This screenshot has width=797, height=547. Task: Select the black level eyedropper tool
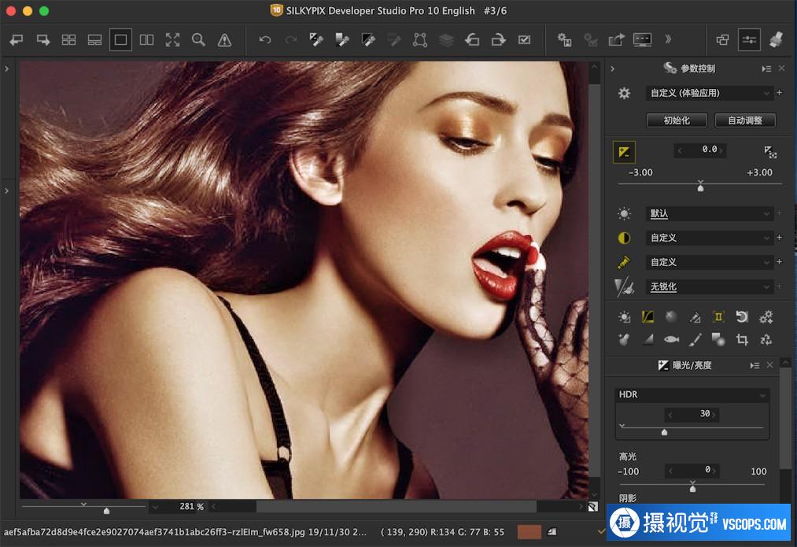(x=368, y=39)
